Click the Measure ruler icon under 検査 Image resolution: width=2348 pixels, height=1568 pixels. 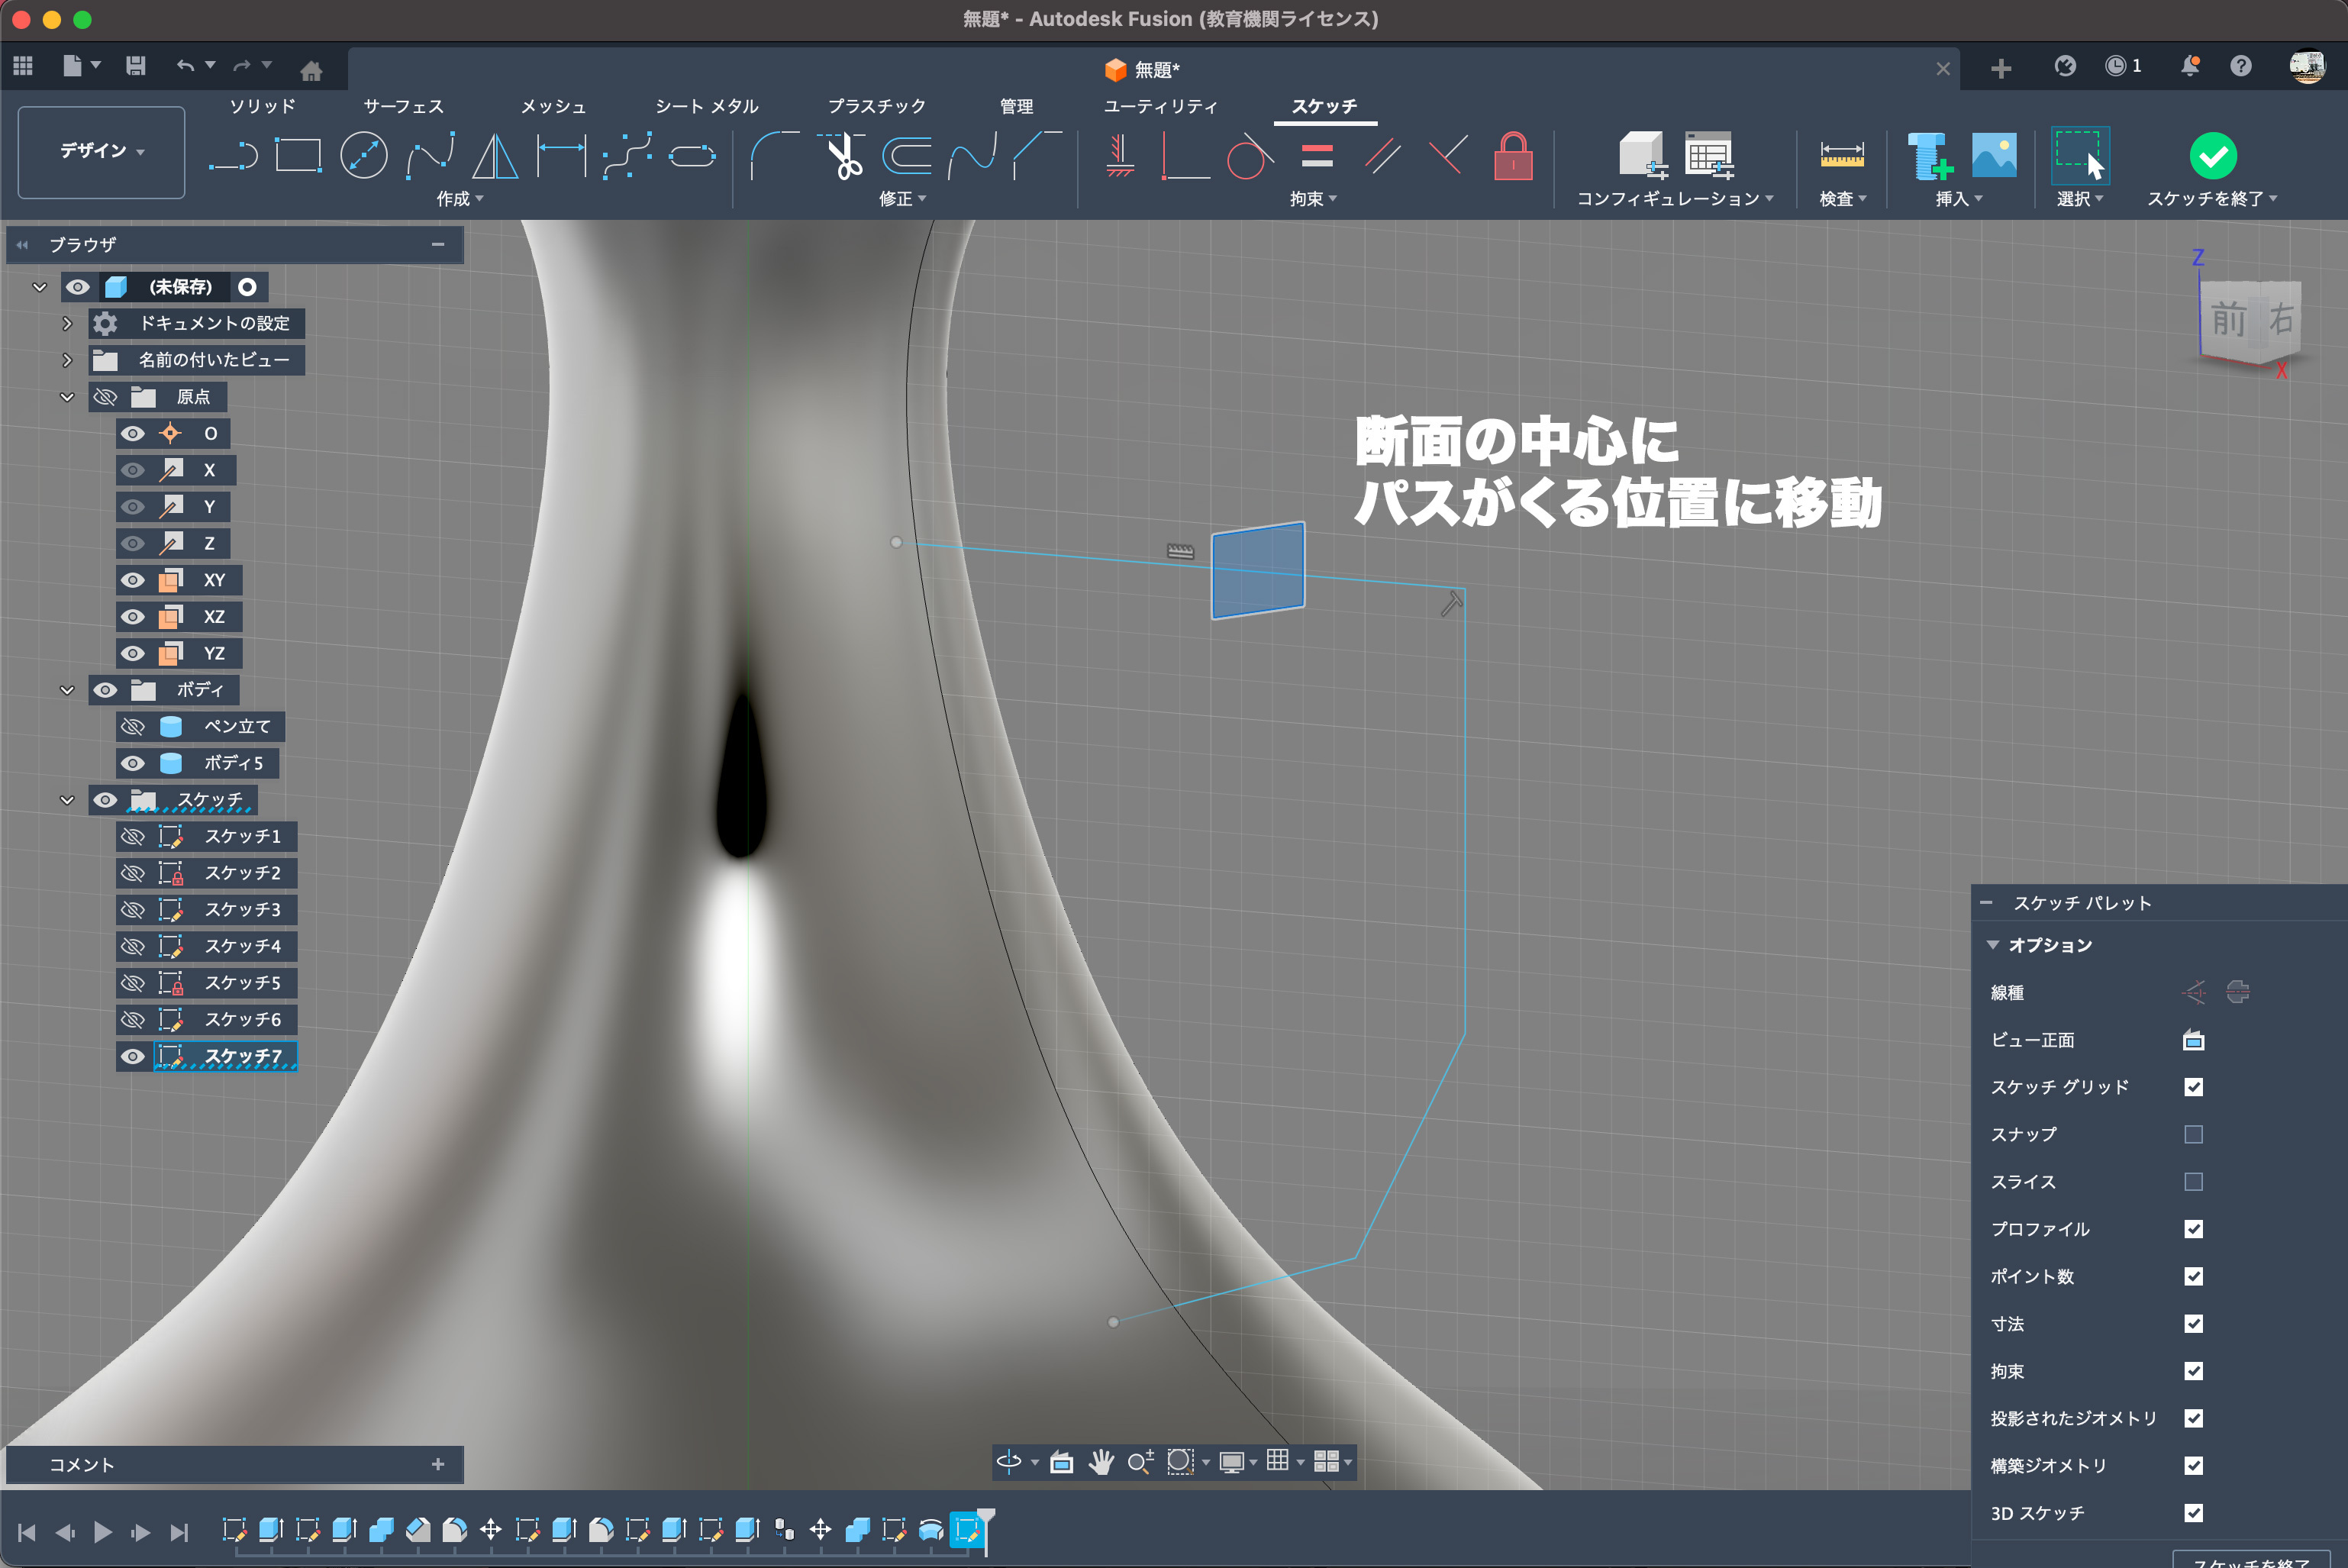pyautogui.click(x=1841, y=156)
